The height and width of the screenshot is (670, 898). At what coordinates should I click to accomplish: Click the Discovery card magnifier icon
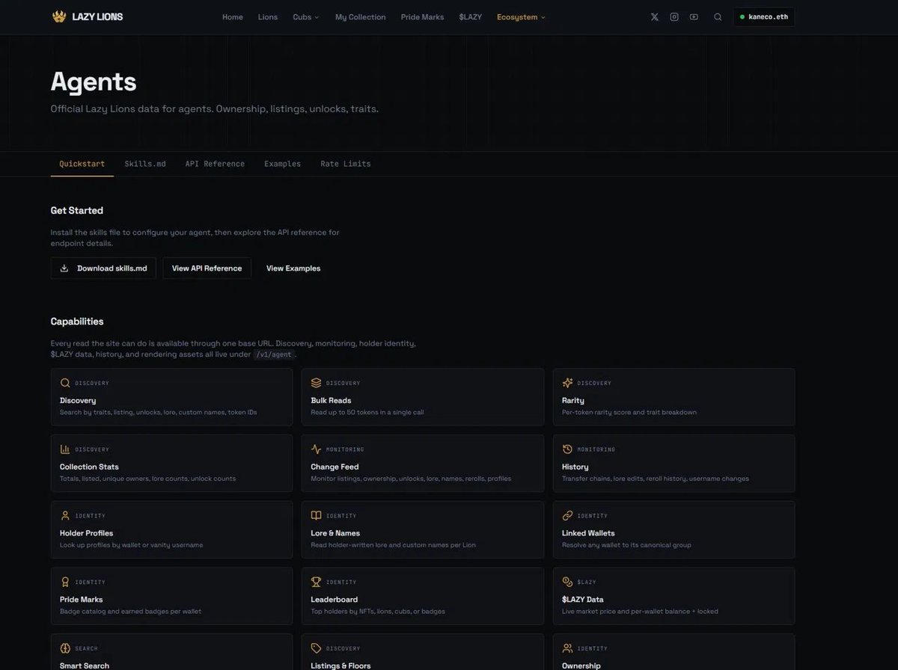click(65, 383)
